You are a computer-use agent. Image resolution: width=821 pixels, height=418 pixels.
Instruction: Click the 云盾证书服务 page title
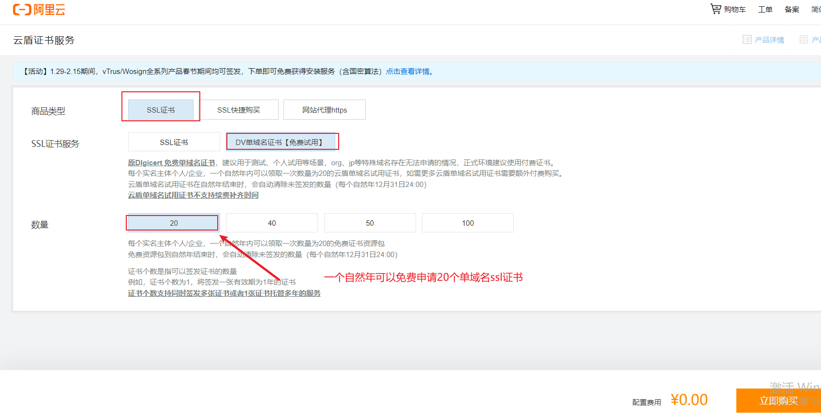pyautogui.click(x=44, y=40)
